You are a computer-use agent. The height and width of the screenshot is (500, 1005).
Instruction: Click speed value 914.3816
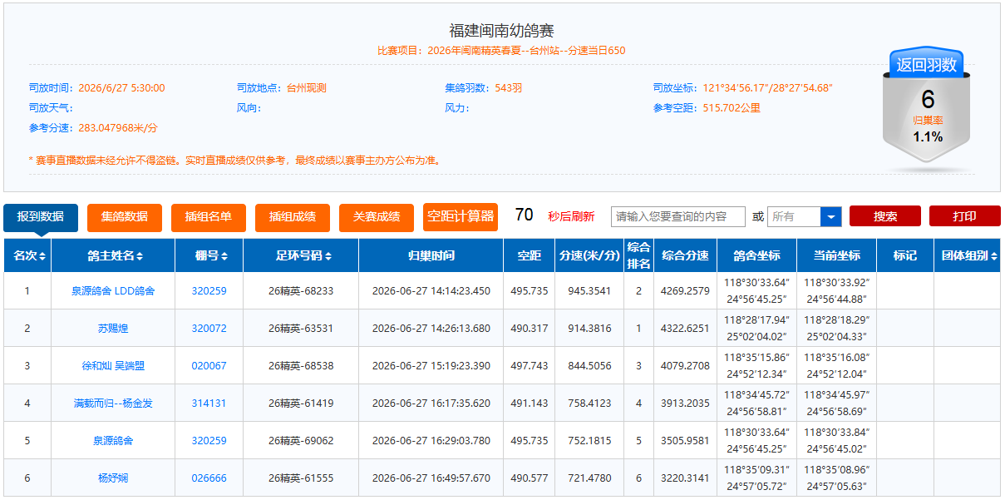coord(589,329)
